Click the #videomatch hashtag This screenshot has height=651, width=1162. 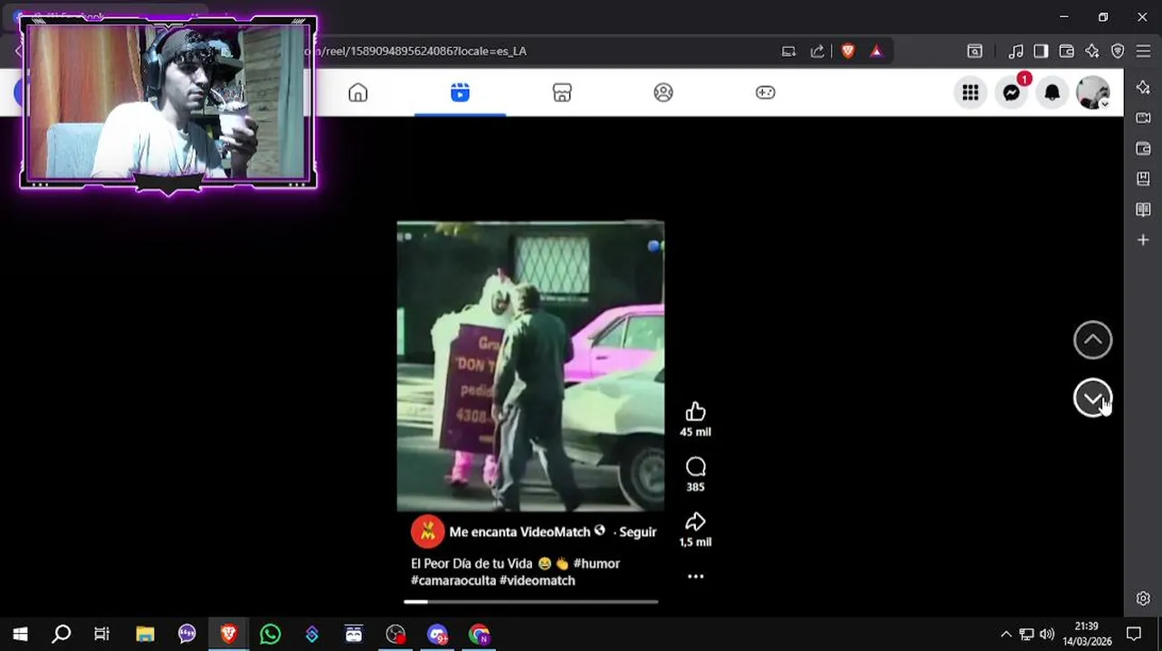tap(538, 580)
